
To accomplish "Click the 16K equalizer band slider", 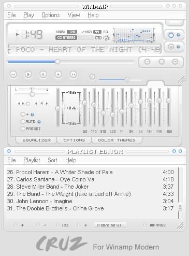I will click(x=169, y=101).
